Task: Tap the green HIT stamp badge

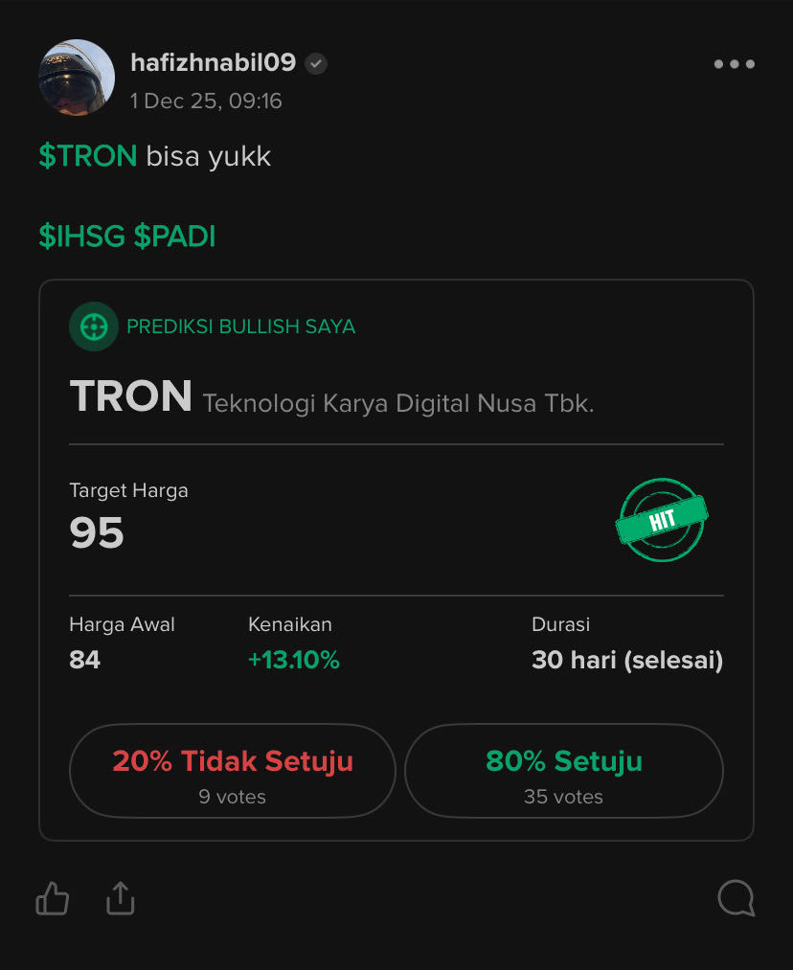Action: pyautogui.click(x=661, y=520)
